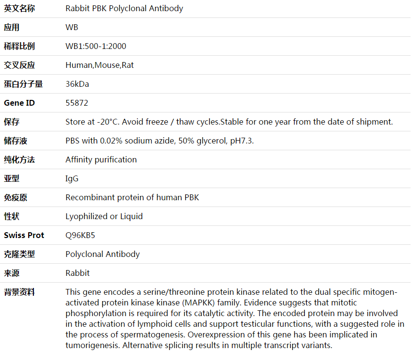Click the product name Rabbit PBK Polyclonal Antibody
Screen dimensions: 411x351
(124, 8)
